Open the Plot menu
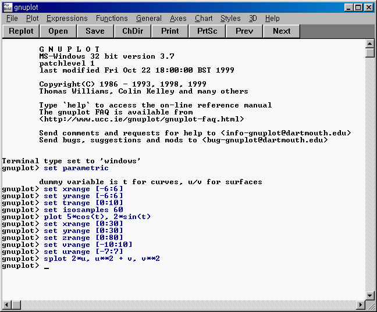377x312 pixels. [33, 19]
